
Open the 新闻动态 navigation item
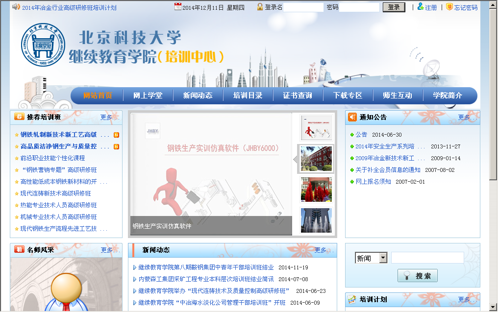[x=198, y=96]
